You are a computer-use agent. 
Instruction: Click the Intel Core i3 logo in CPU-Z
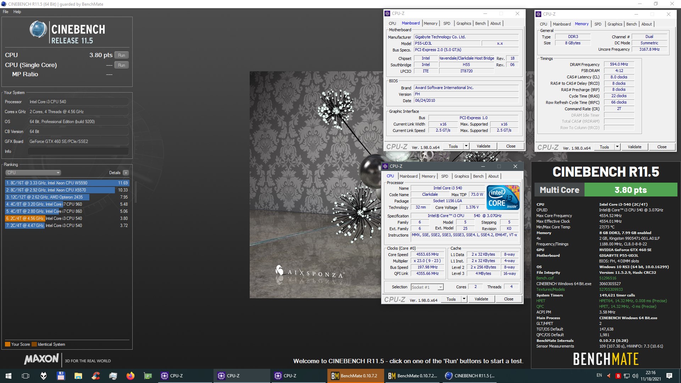tap(503, 198)
